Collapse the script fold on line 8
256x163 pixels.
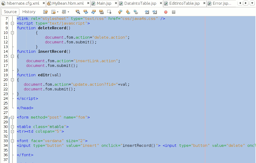click(12, 23)
